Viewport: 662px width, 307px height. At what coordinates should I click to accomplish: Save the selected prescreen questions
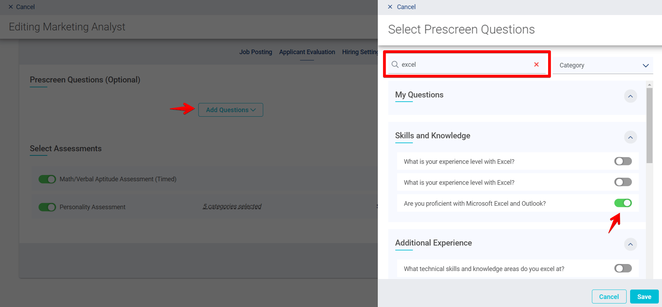click(644, 296)
